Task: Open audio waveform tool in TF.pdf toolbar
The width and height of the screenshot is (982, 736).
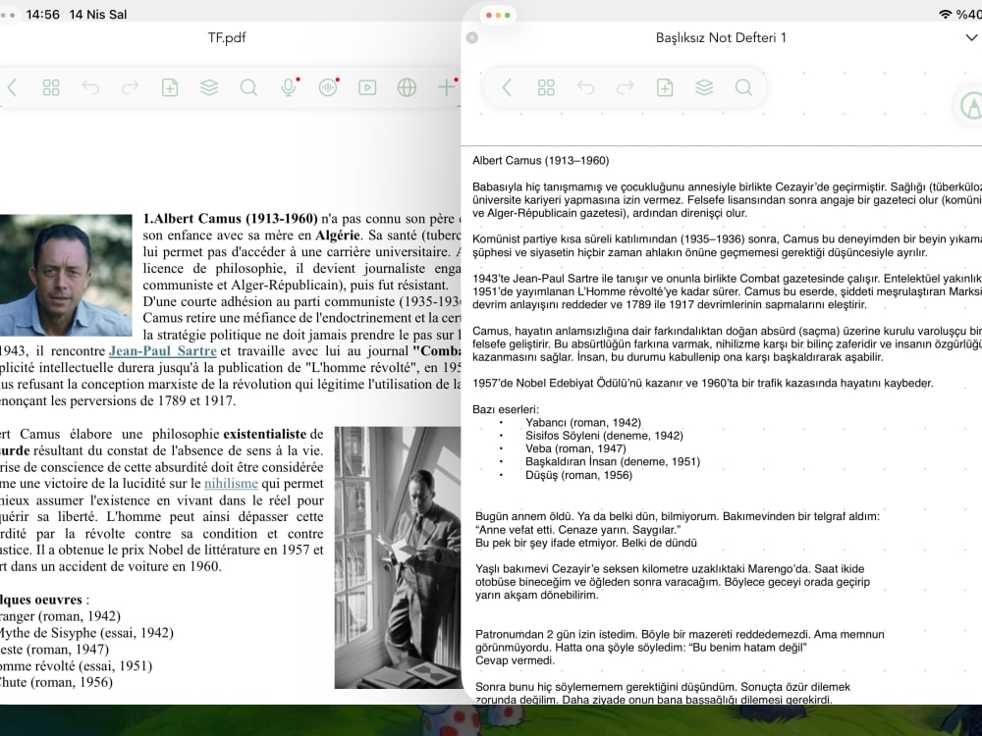Action: pyautogui.click(x=328, y=87)
